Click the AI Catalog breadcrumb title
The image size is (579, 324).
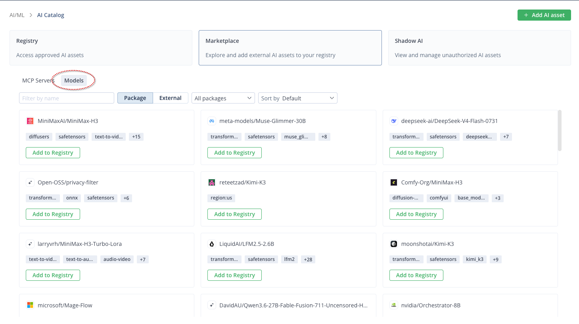click(x=51, y=15)
